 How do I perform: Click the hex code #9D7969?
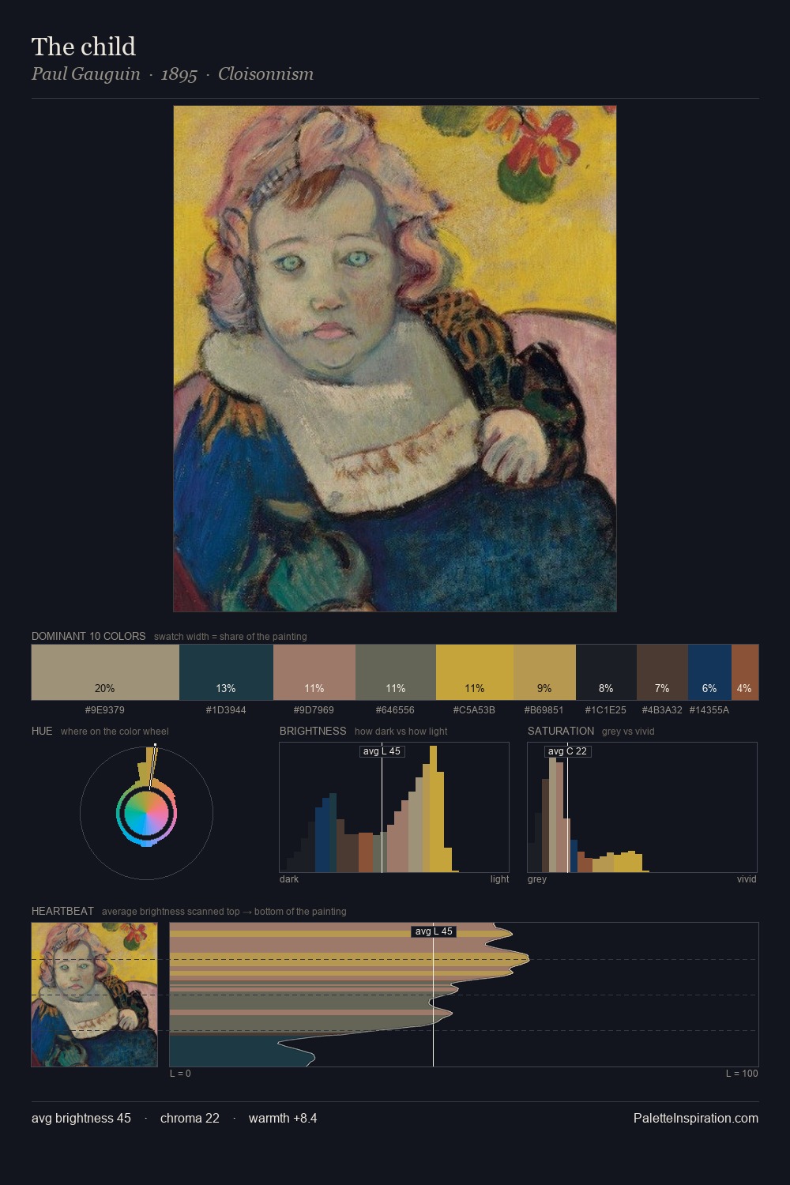(x=314, y=710)
